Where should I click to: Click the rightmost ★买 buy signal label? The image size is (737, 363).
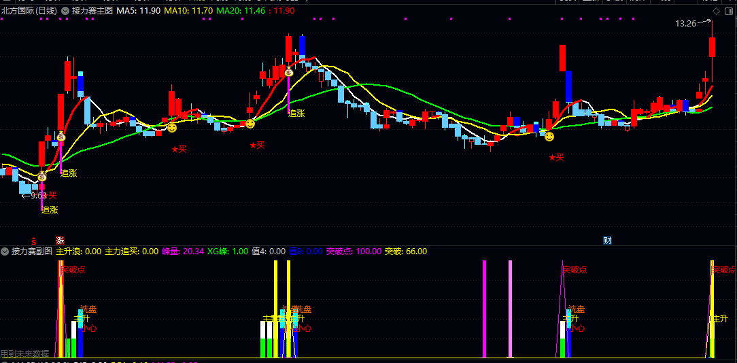[x=558, y=158]
